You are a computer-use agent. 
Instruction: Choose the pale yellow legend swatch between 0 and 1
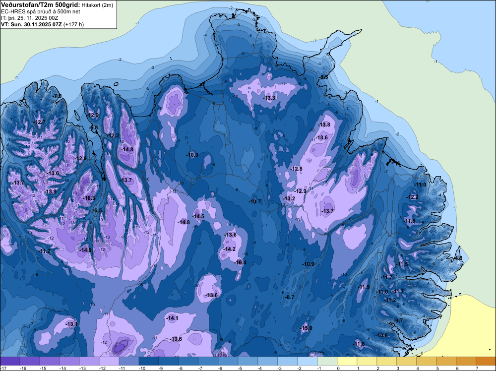click(x=347, y=361)
